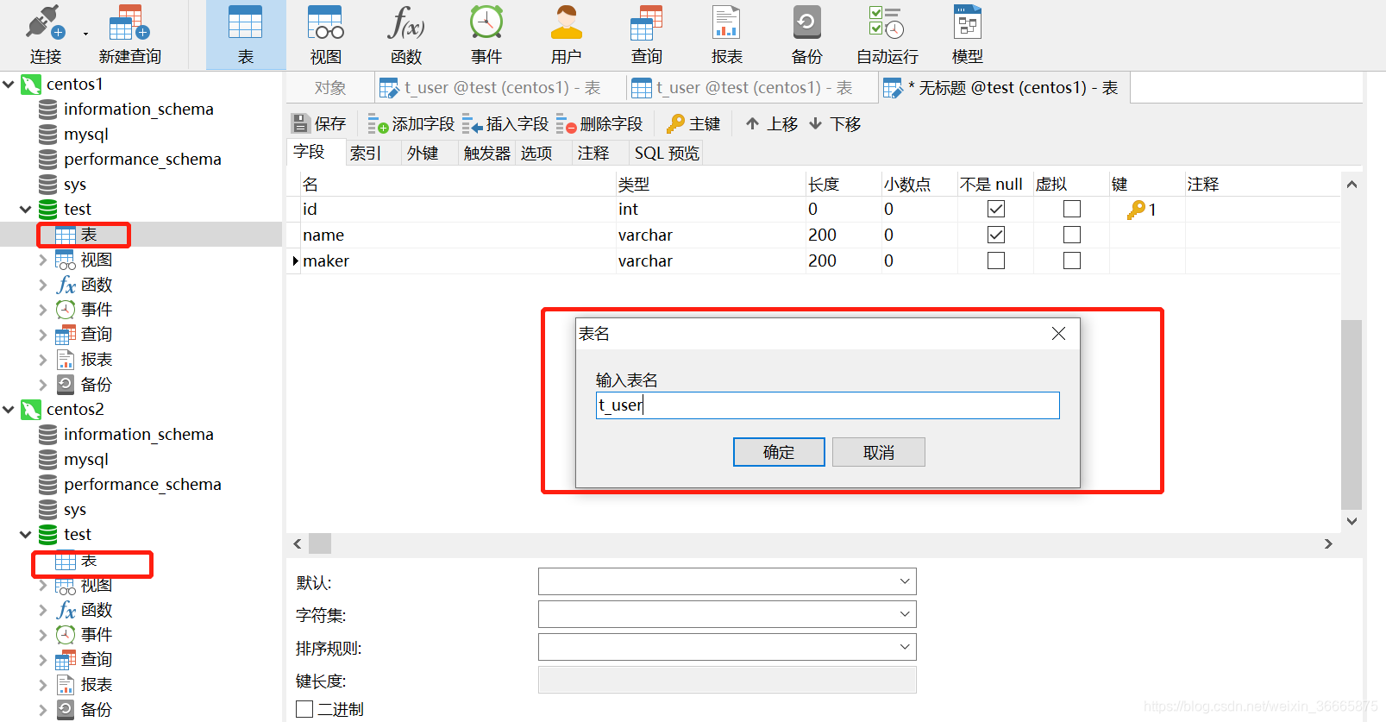Select the 表 table toolbar icon
The height and width of the screenshot is (722, 1386).
pyautogui.click(x=246, y=35)
